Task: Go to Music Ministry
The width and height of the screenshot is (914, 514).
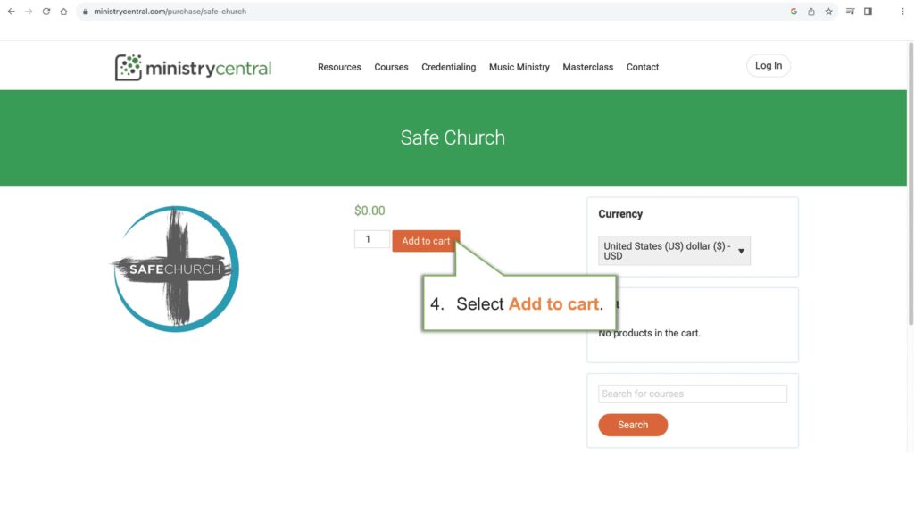Action: point(519,67)
